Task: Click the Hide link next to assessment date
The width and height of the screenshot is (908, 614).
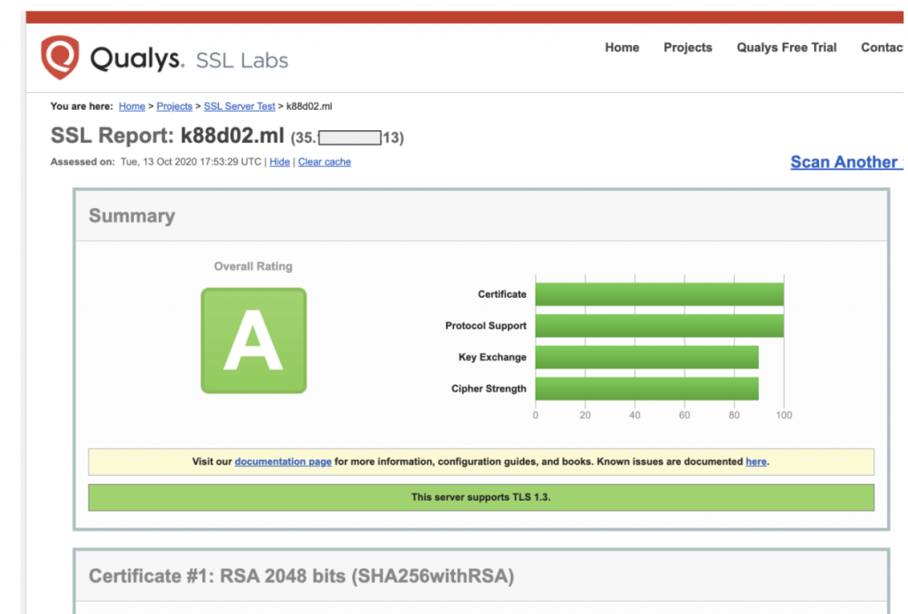Action: tap(279, 162)
